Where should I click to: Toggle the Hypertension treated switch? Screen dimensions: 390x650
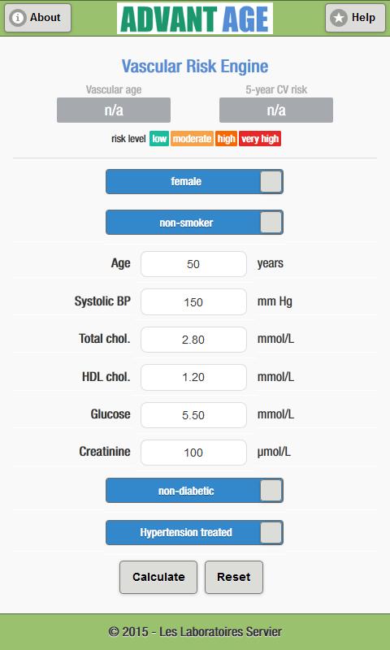pyautogui.click(x=194, y=532)
